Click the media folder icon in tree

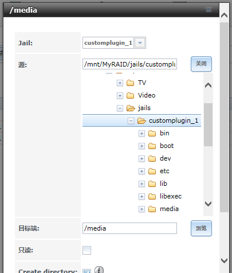pyautogui.click(x=152, y=209)
